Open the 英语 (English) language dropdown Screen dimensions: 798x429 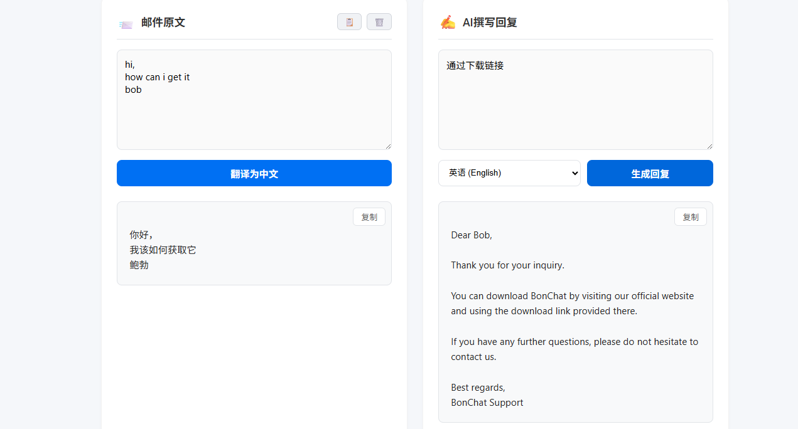tap(509, 173)
